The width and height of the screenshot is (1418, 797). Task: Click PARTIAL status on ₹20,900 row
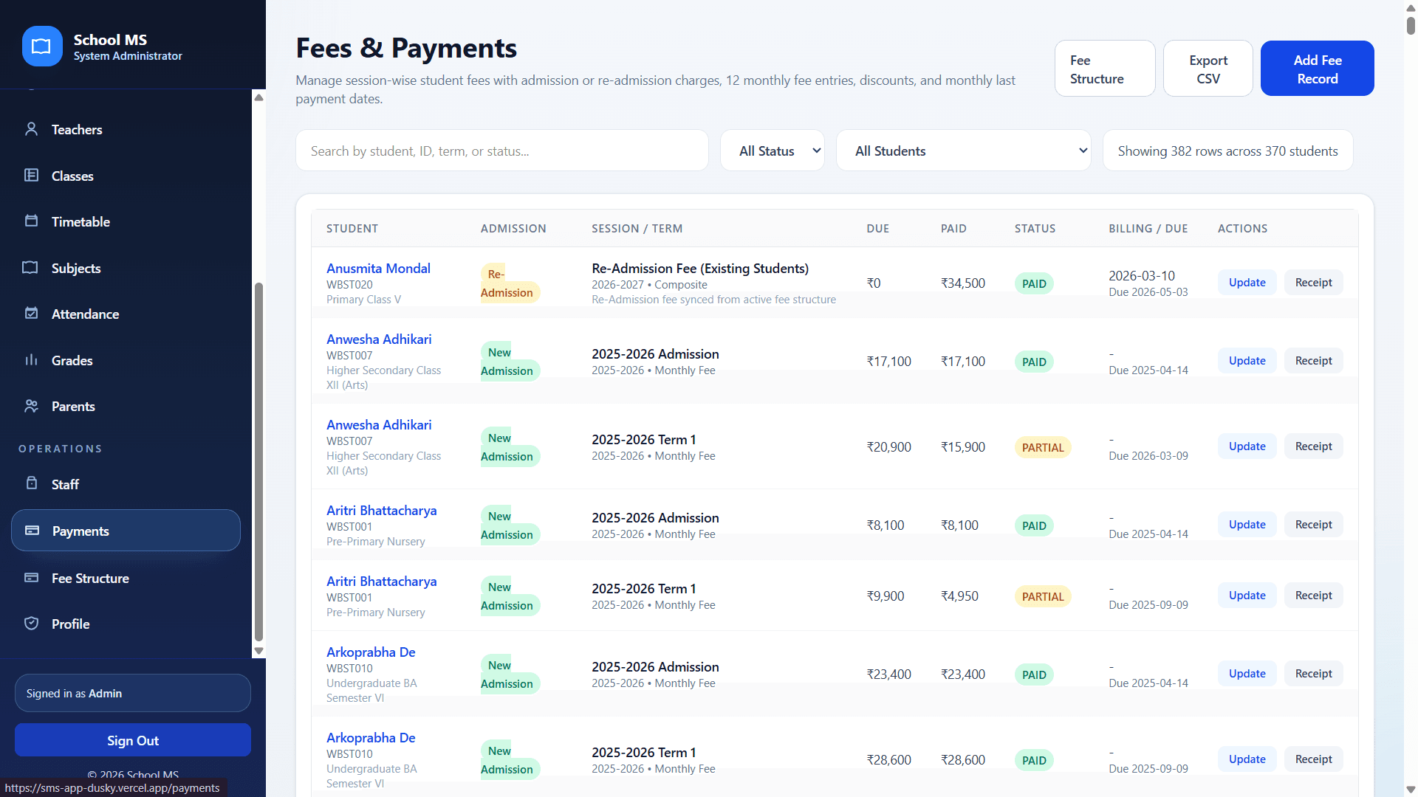coord(1043,447)
